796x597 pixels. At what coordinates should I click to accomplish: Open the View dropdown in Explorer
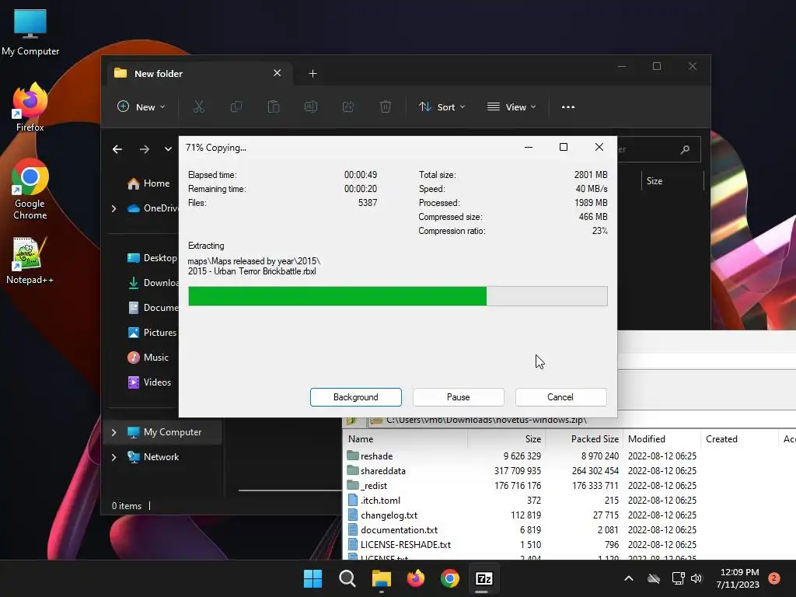(x=511, y=106)
